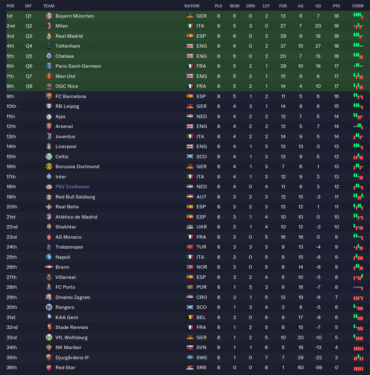Click the Celtic club badge
This screenshot has height=375, width=370.
(x=49, y=157)
